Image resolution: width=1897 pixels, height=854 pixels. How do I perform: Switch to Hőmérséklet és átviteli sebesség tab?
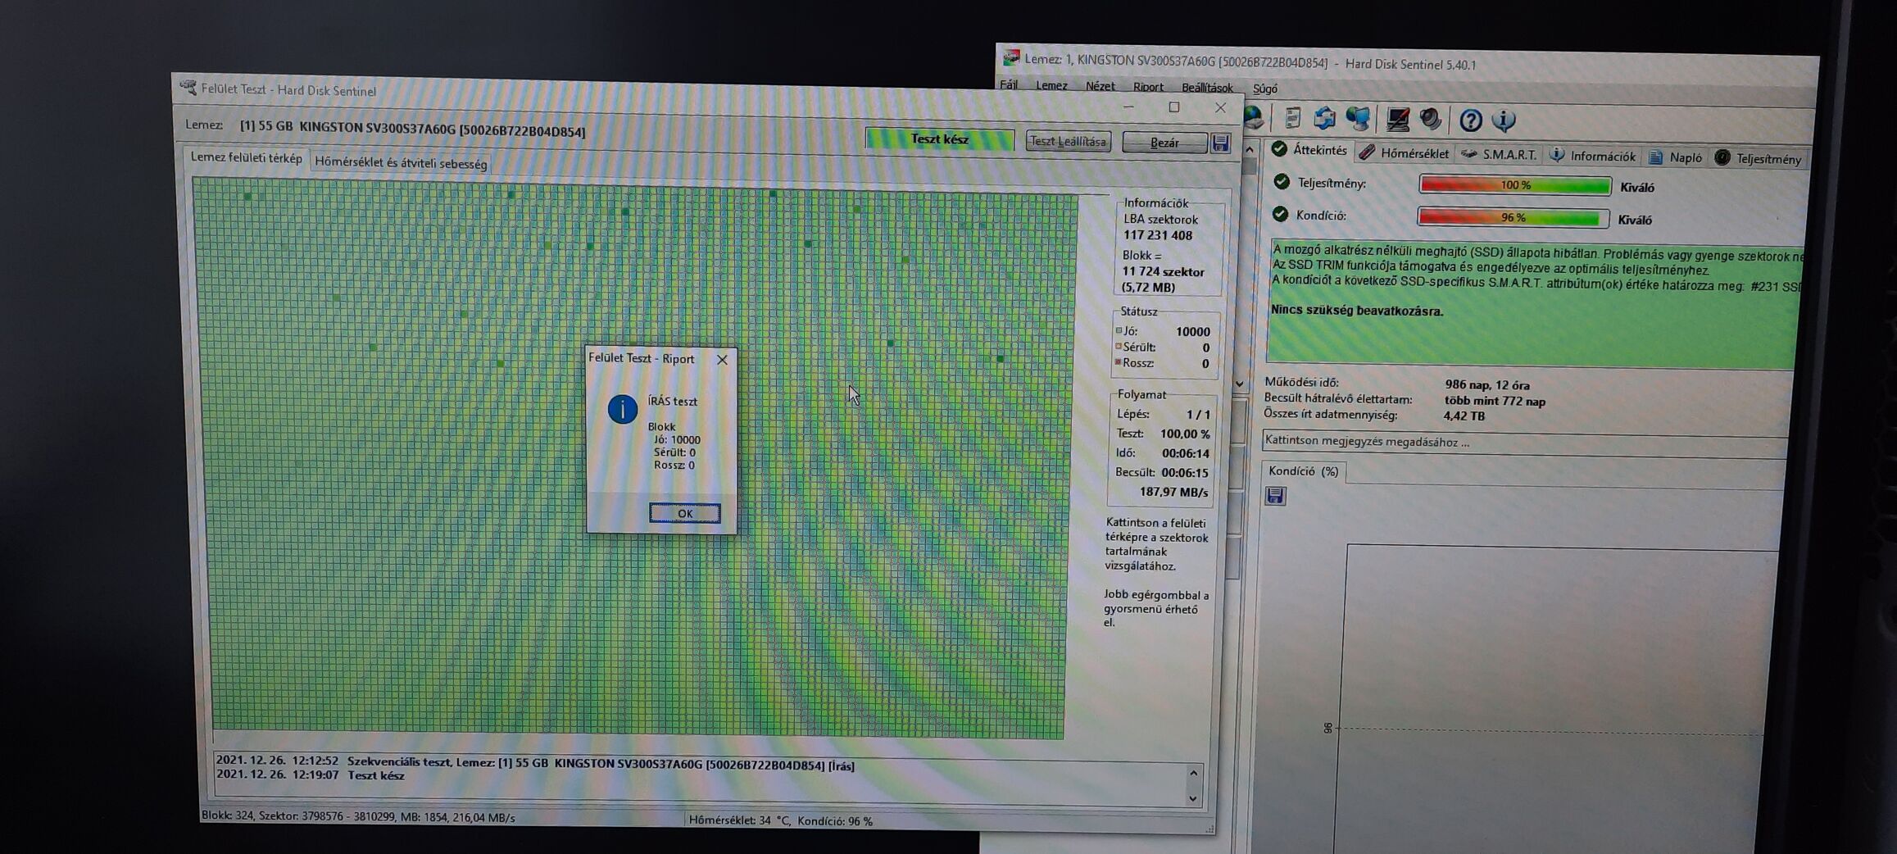tap(401, 163)
